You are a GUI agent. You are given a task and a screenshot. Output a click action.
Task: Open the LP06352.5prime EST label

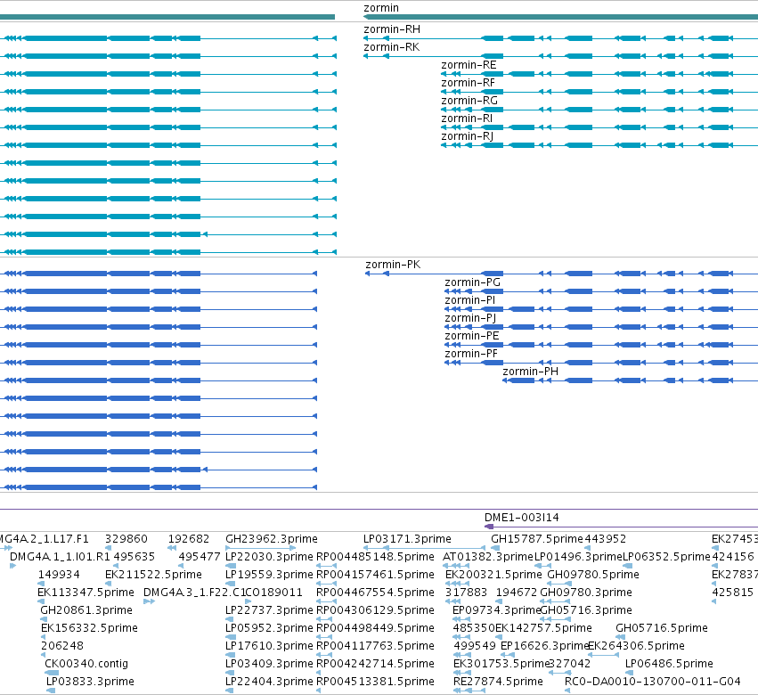(666, 557)
